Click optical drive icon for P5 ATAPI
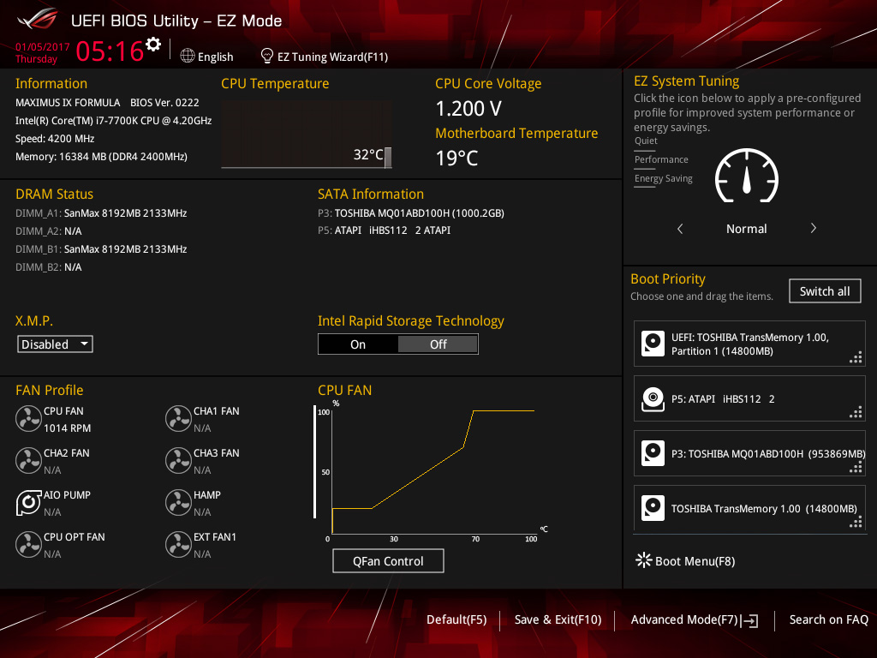 coord(653,399)
